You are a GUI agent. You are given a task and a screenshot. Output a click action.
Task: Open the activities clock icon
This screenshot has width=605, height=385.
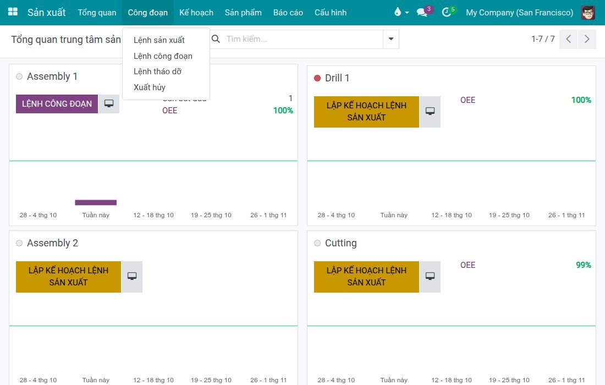pyautogui.click(x=447, y=12)
